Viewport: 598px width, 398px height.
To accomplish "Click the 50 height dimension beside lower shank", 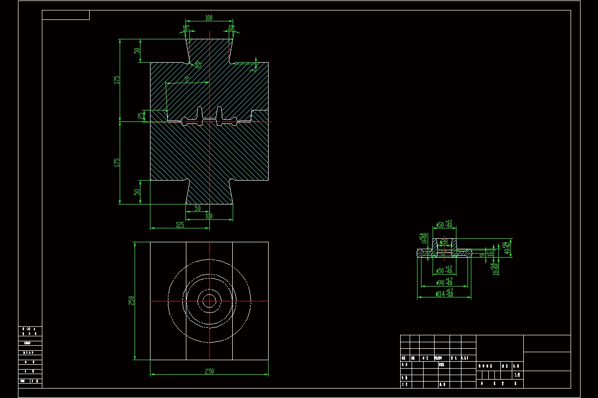I will 137,192.
